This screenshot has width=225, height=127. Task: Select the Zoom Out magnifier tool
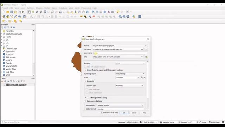(41, 12)
